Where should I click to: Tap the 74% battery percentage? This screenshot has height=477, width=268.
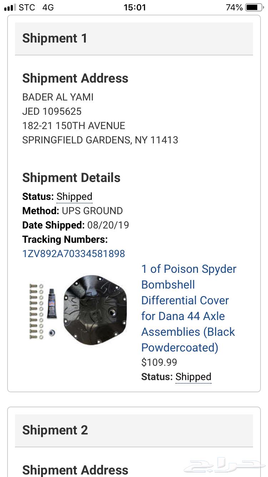(x=234, y=8)
